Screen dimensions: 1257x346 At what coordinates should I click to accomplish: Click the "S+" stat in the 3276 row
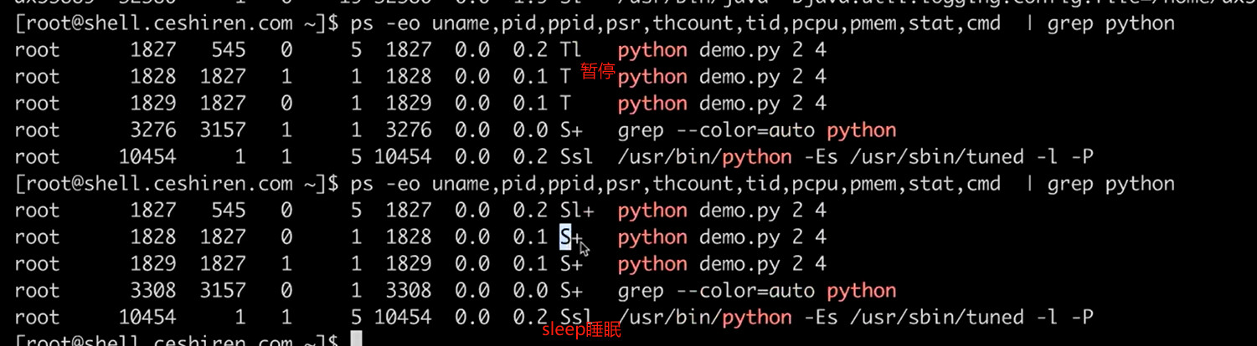click(571, 130)
